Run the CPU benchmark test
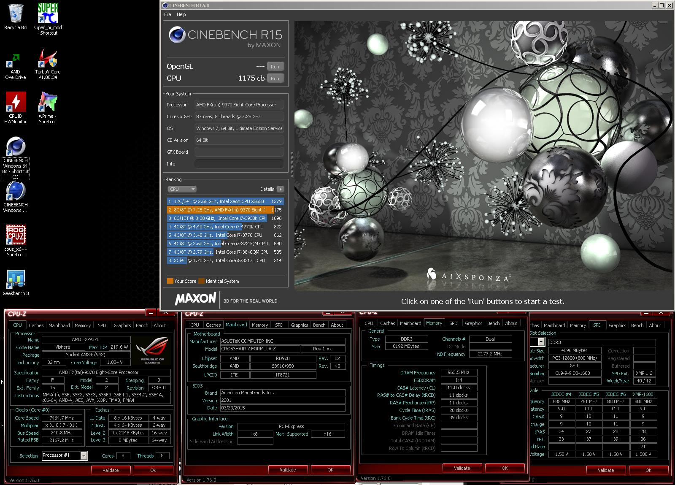This screenshot has width=675, height=485. click(x=275, y=79)
